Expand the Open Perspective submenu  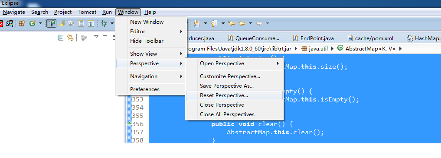click(234, 63)
